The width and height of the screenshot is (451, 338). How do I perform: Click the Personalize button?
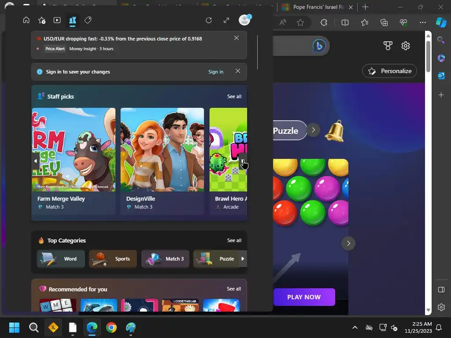pos(389,71)
